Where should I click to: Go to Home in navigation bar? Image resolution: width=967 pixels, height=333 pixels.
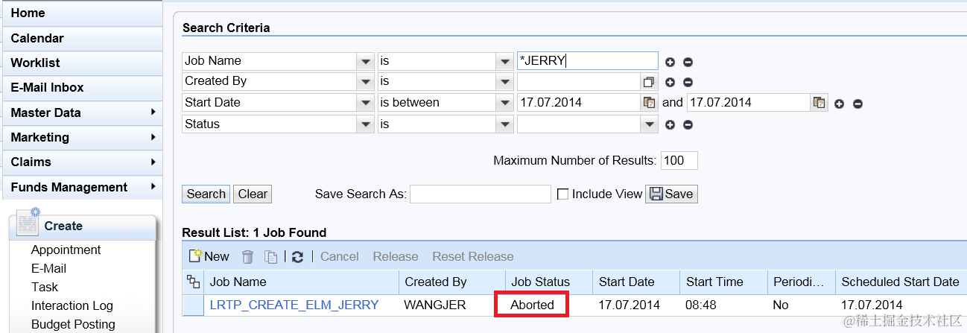82,13
